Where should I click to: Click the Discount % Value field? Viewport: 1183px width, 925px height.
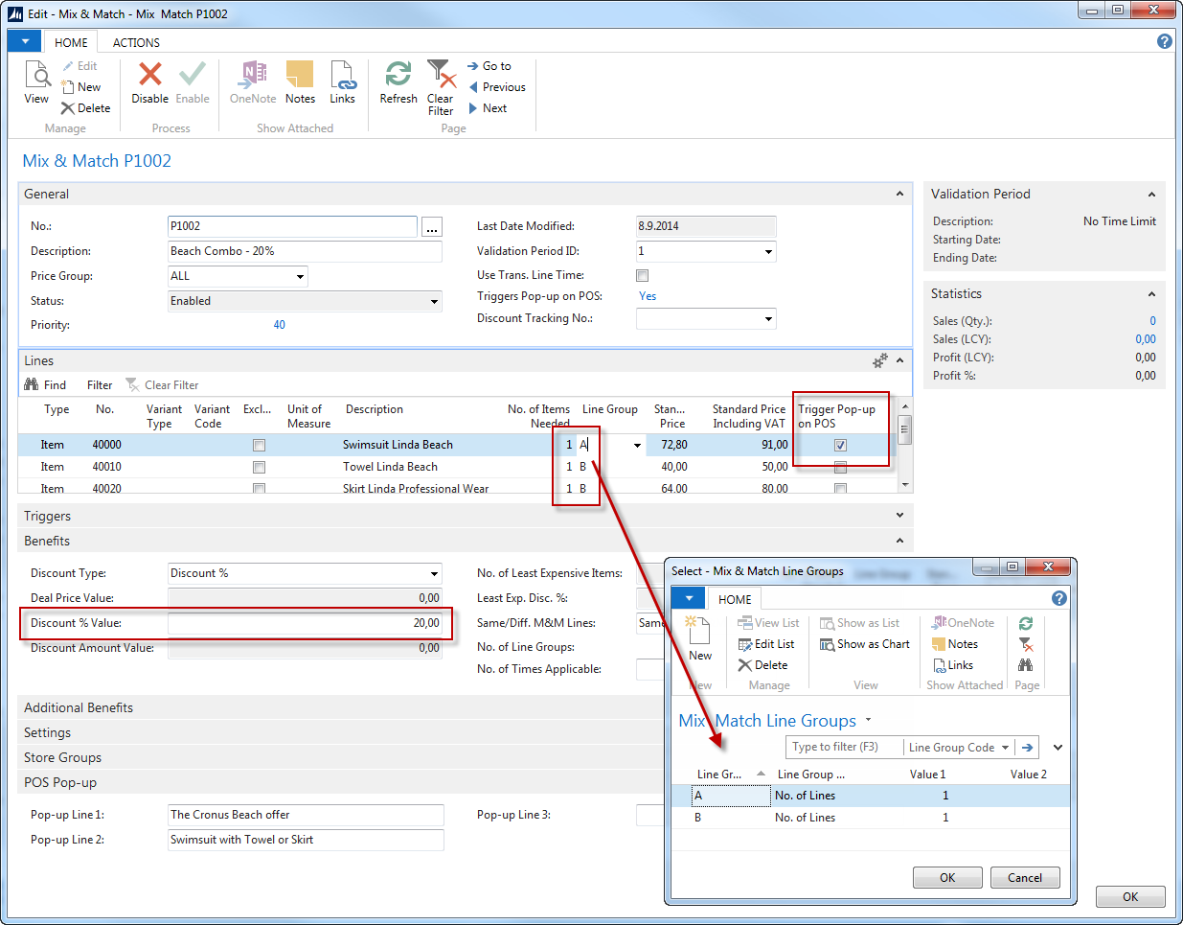(x=305, y=623)
